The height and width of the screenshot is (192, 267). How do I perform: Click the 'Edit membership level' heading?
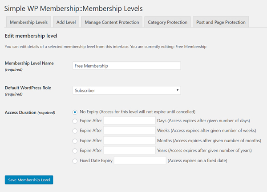pyautogui.click(x=31, y=36)
